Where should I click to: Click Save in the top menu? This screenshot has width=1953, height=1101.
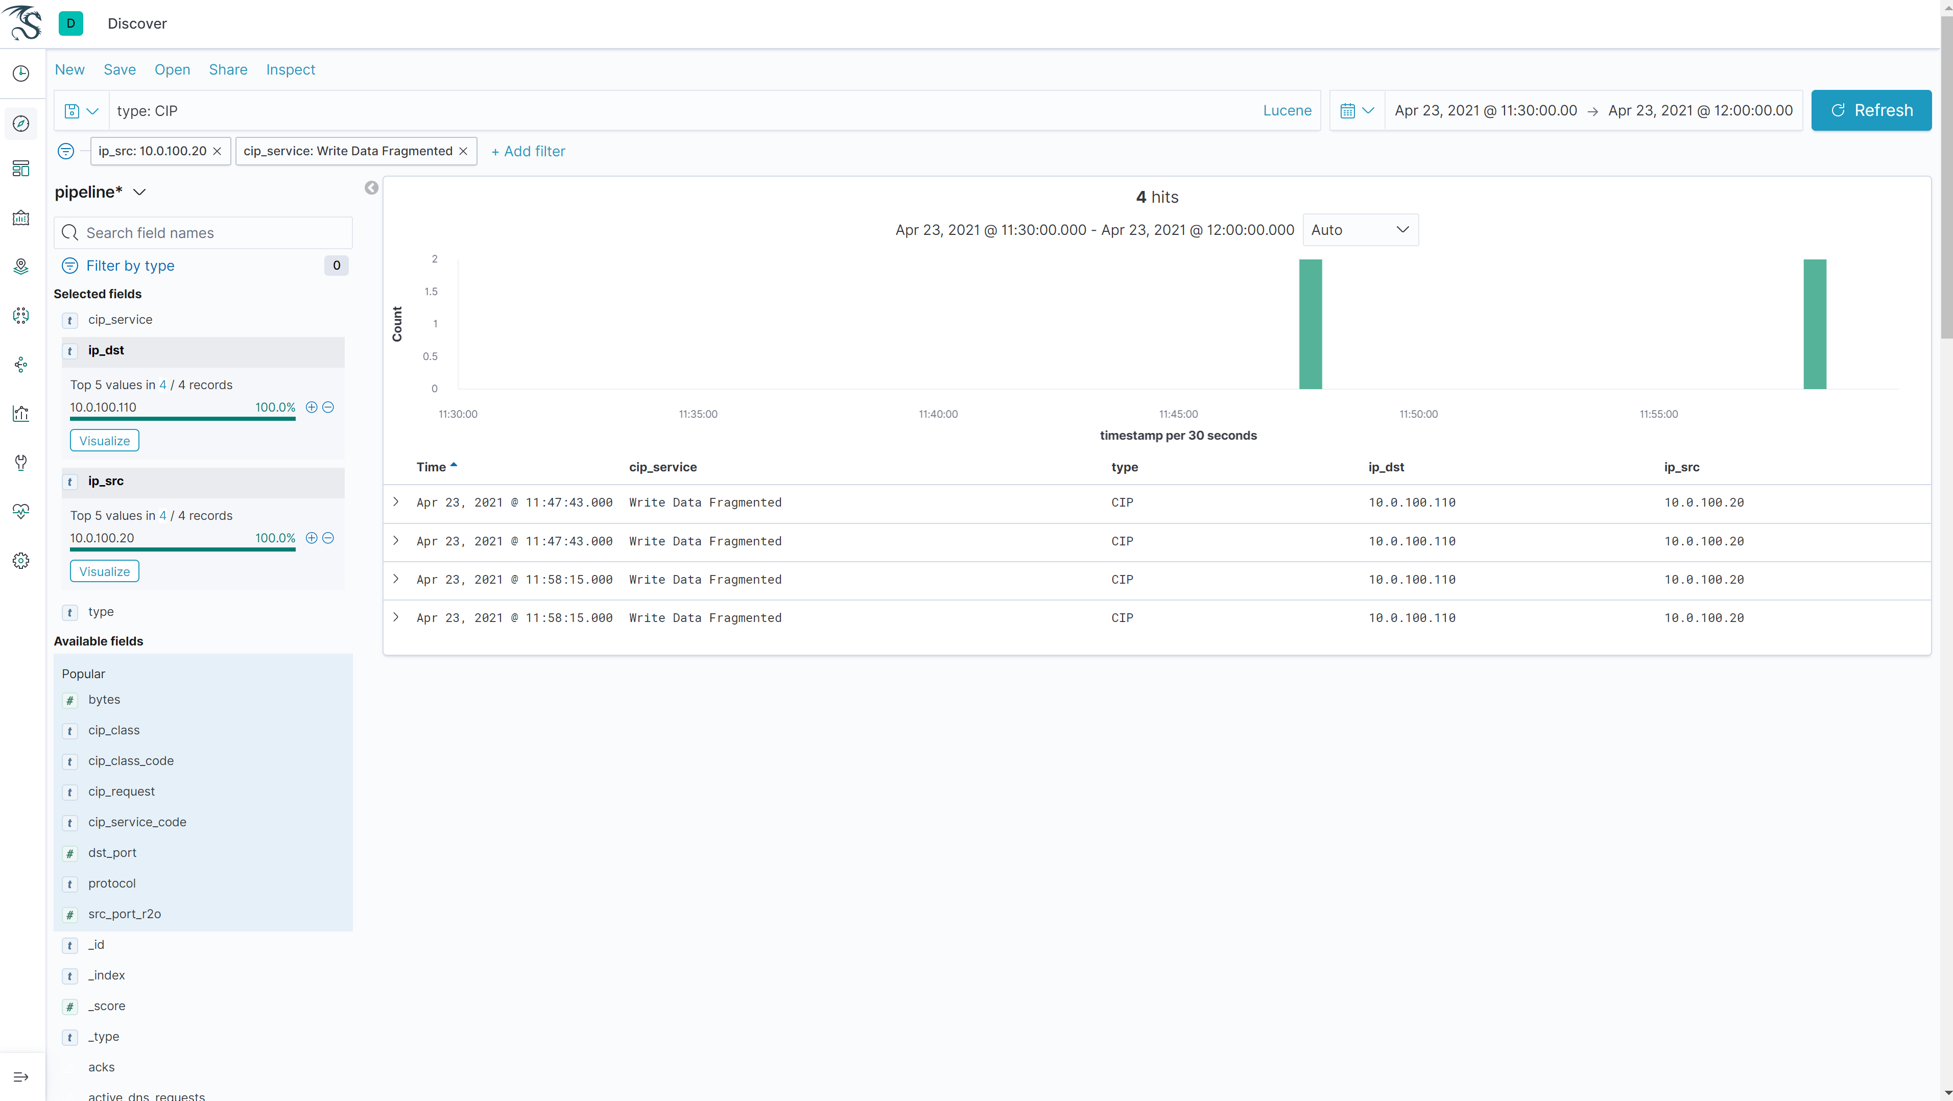point(120,70)
